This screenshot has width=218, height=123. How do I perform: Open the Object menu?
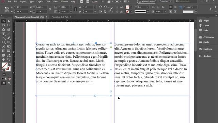[x=40, y=1]
